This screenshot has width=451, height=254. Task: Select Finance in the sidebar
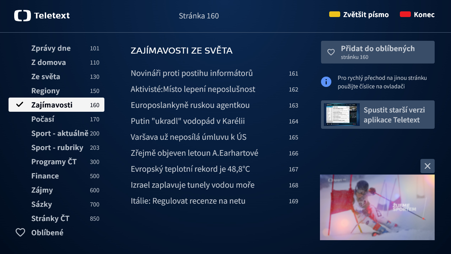point(45,176)
